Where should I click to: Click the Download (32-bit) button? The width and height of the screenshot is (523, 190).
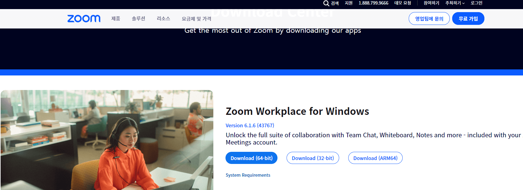tap(313, 158)
